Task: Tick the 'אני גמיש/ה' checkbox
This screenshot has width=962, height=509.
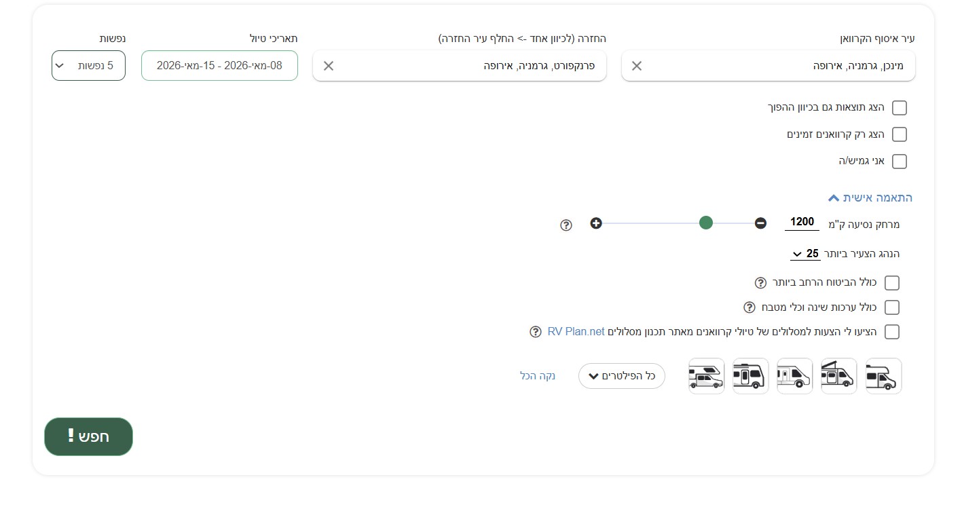Action: 899,162
